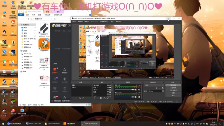Click 场景 dock header pop-out icon
224x126 pixels.
(91, 82)
